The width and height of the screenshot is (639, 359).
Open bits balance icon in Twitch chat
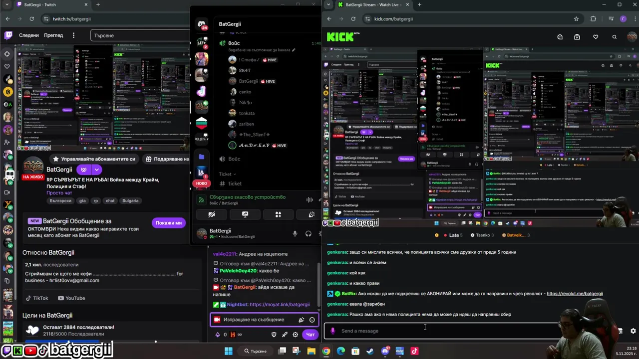pyautogui.click(x=217, y=335)
